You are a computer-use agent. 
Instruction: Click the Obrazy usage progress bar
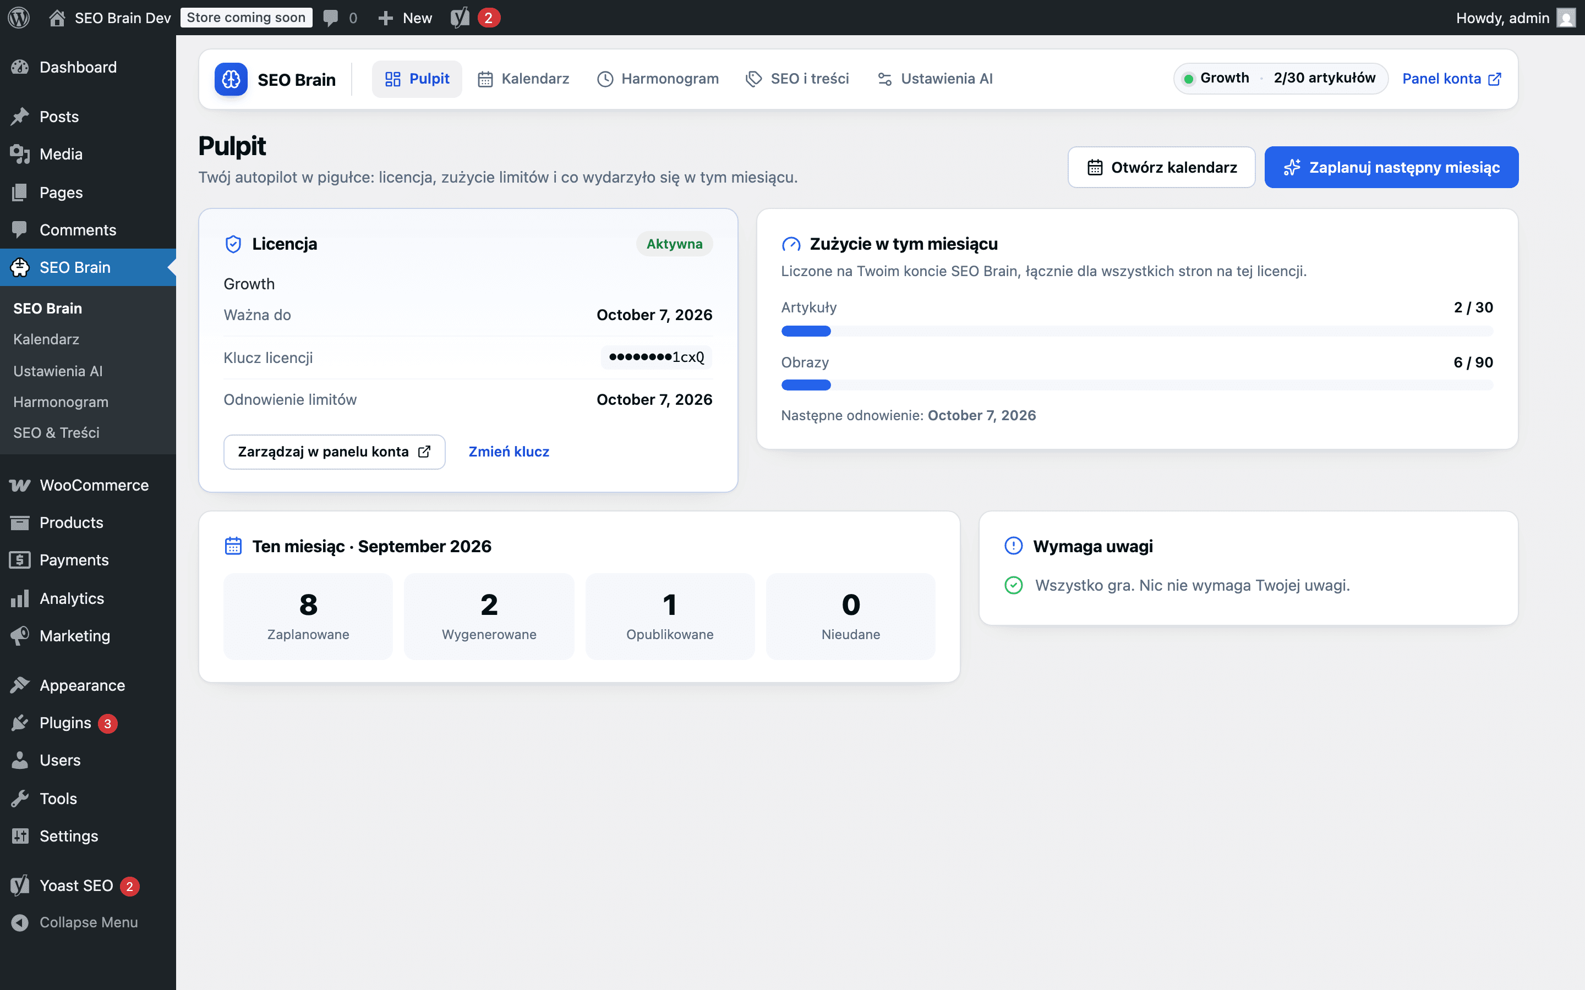[x=1137, y=385]
